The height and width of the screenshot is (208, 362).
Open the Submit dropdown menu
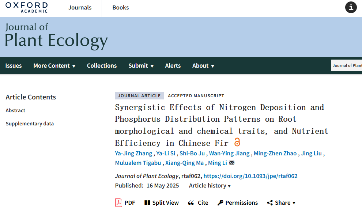(x=141, y=66)
